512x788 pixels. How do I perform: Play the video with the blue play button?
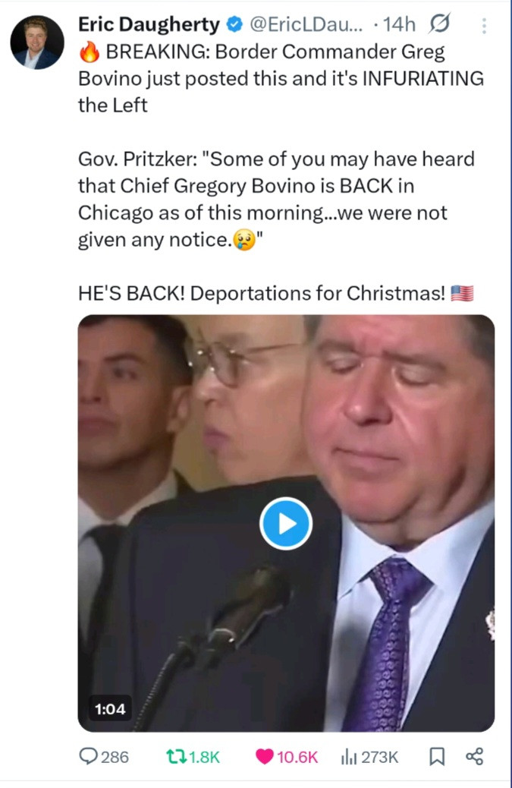point(286,523)
